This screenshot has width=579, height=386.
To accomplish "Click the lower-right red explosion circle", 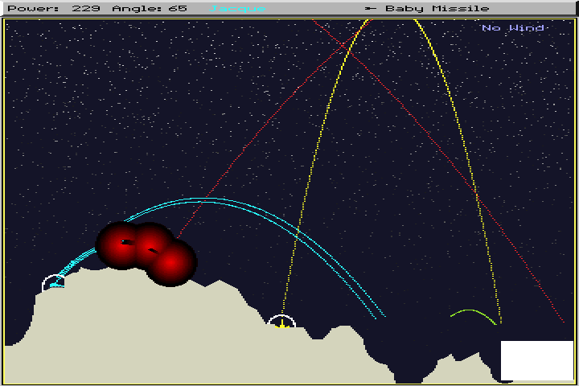I will [172, 263].
